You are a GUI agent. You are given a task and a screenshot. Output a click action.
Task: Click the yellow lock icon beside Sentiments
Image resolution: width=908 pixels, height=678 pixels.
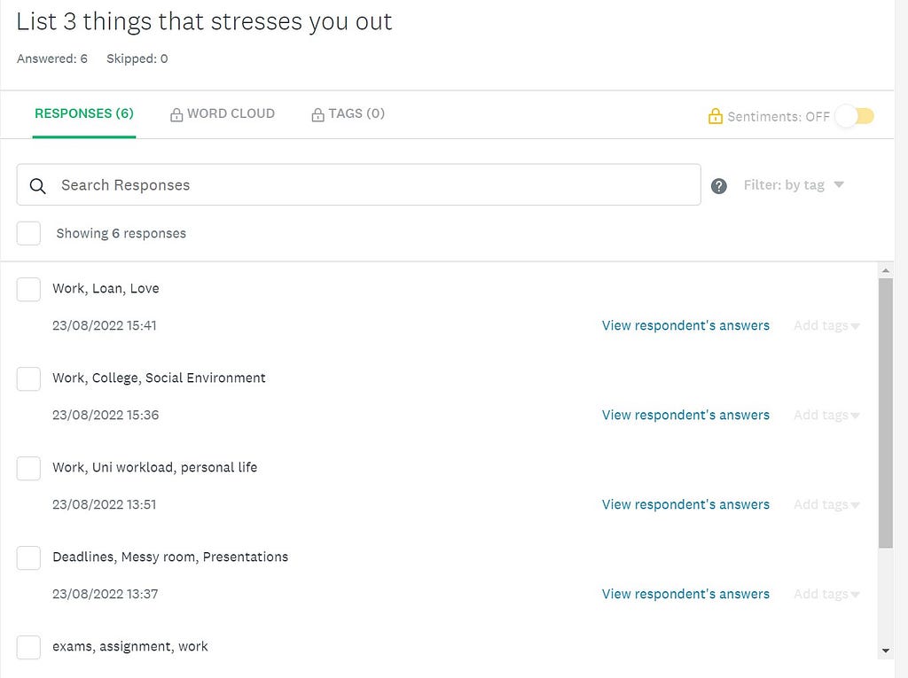pyautogui.click(x=716, y=116)
